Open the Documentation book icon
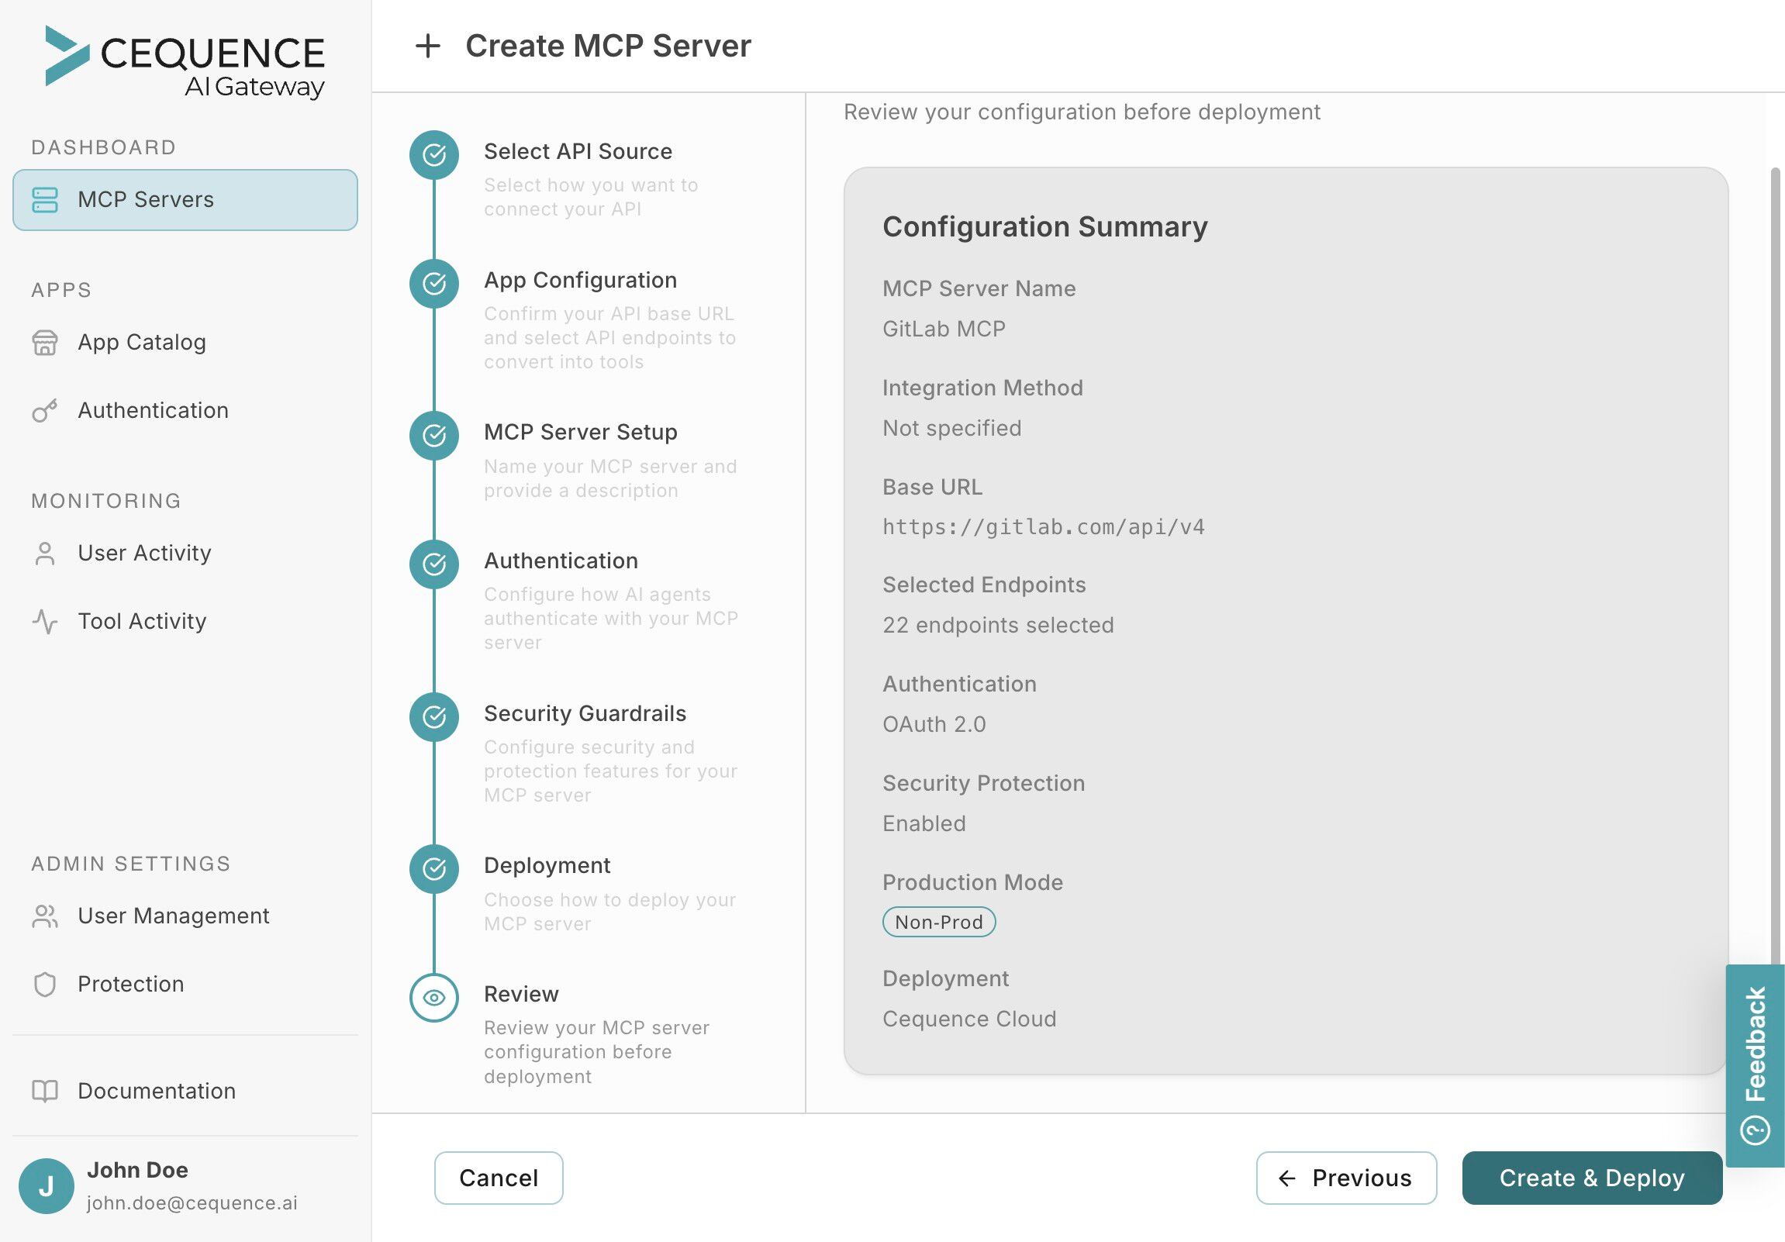The image size is (1785, 1242). [x=45, y=1092]
